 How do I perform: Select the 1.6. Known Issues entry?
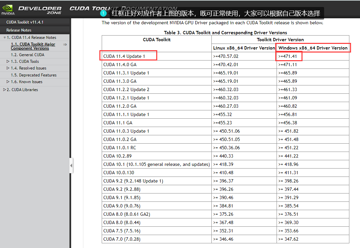pos(27,81)
